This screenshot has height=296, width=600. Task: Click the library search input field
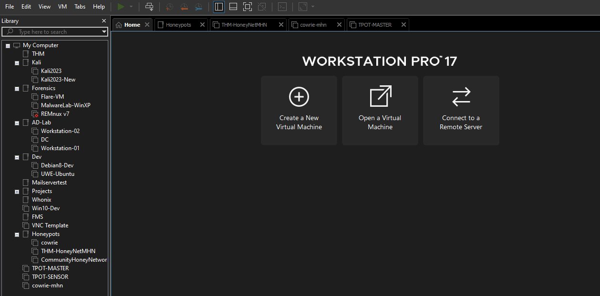55,32
